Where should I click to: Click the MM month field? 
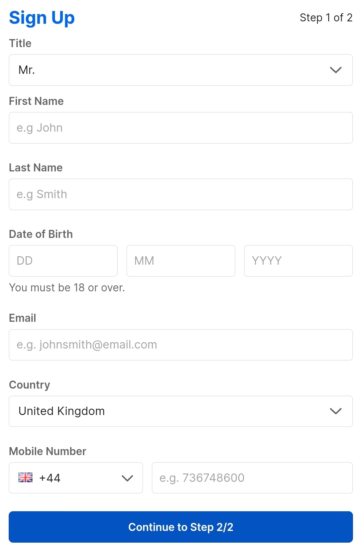click(180, 261)
